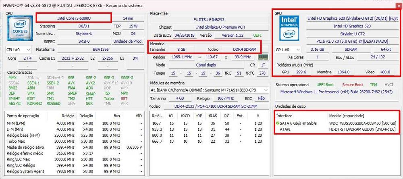Click the Vídeo clock 400.0 value

385,72
